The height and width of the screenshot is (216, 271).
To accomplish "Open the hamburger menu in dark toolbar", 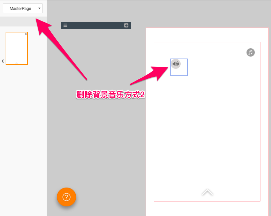I will pyautogui.click(x=66, y=25).
